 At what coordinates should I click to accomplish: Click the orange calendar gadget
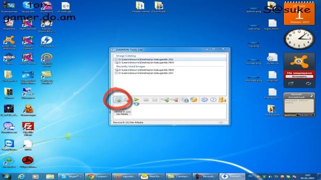tap(299, 13)
